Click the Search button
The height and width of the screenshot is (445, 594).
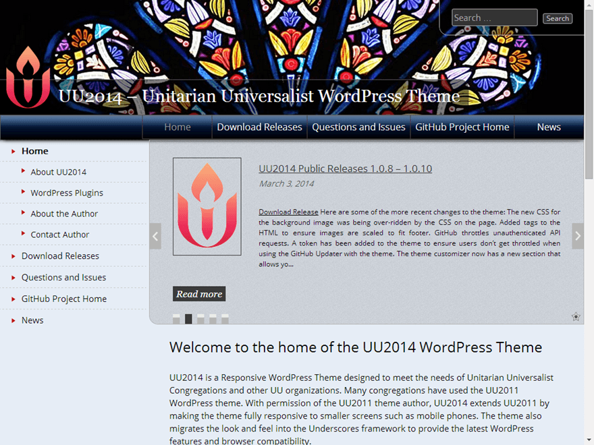click(x=558, y=18)
